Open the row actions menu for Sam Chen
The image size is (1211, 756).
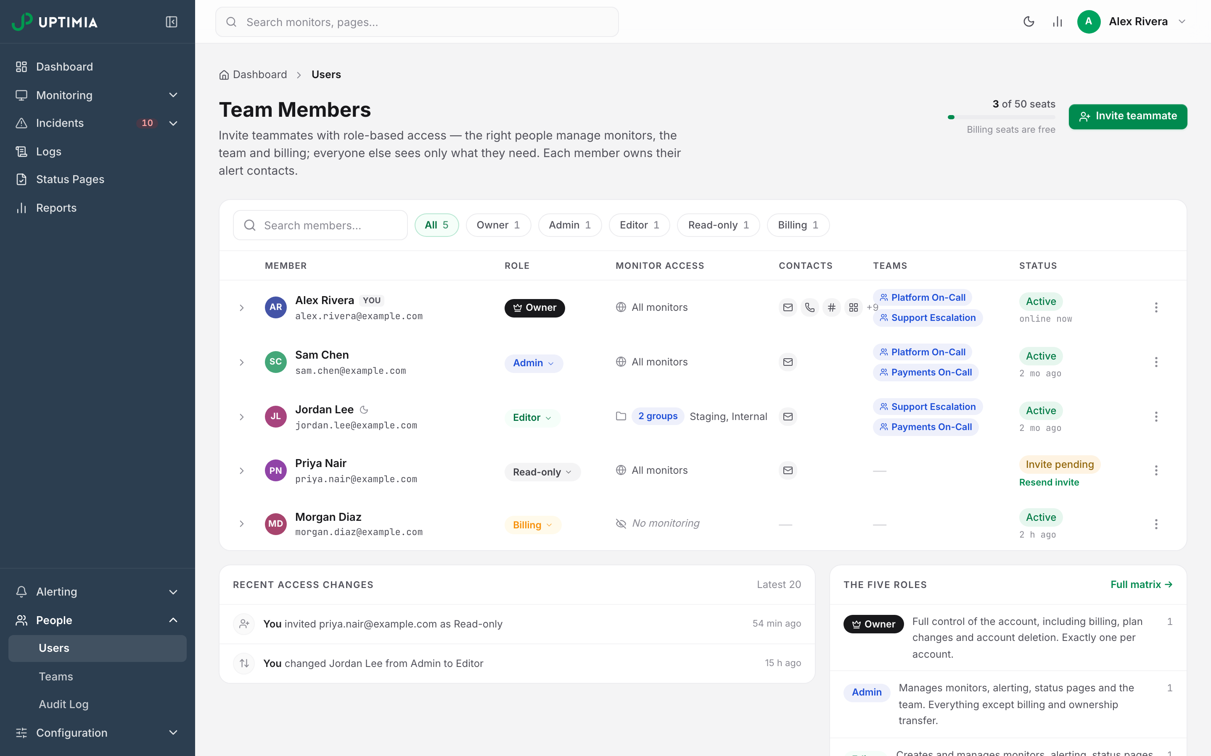click(1156, 362)
